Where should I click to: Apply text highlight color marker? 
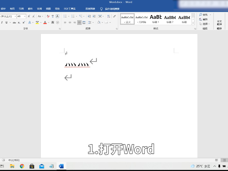tap(37, 23)
